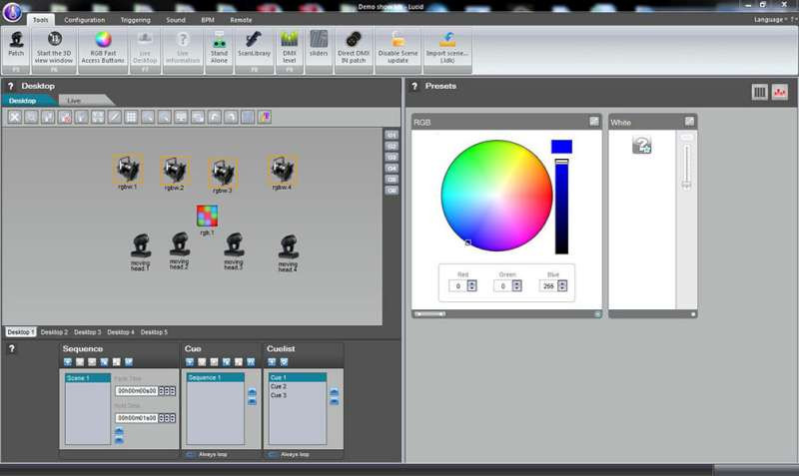Toggle Always loop under Cuelist panel
Image resolution: width=799 pixels, height=476 pixels.
[x=274, y=454]
